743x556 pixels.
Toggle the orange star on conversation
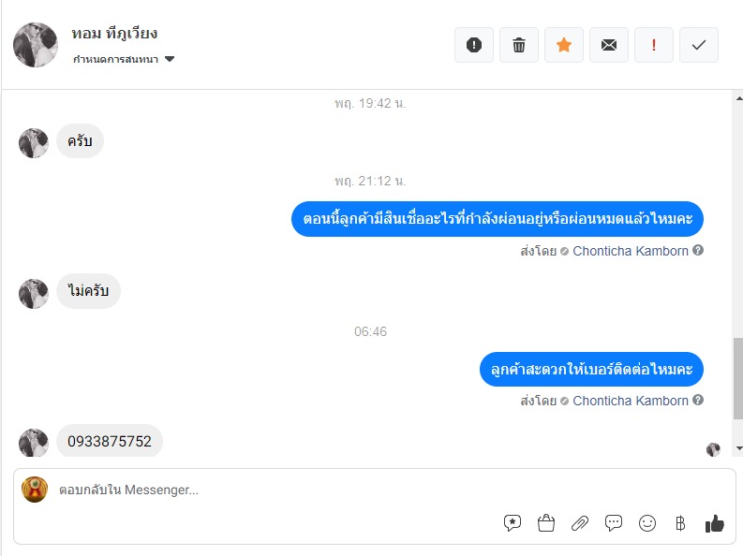(564, 45)
